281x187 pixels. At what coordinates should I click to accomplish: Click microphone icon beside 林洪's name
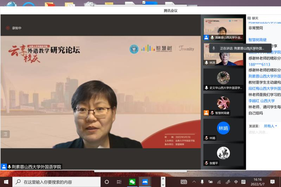206,62
